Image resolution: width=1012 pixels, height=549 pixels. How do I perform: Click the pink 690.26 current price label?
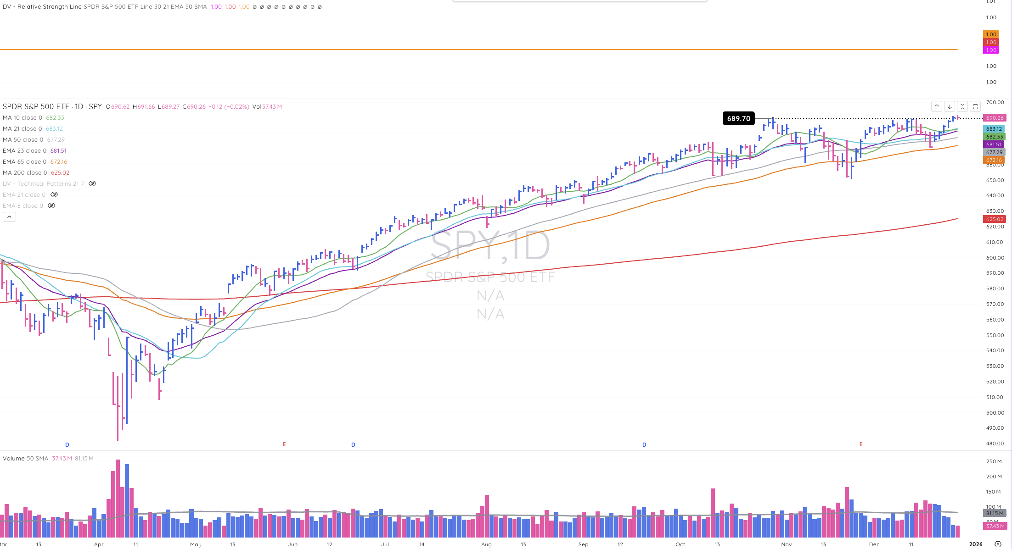click(994, 118)
